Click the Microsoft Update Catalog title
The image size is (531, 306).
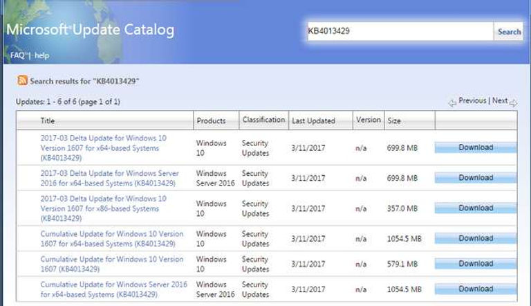click(x=91, y=30)
